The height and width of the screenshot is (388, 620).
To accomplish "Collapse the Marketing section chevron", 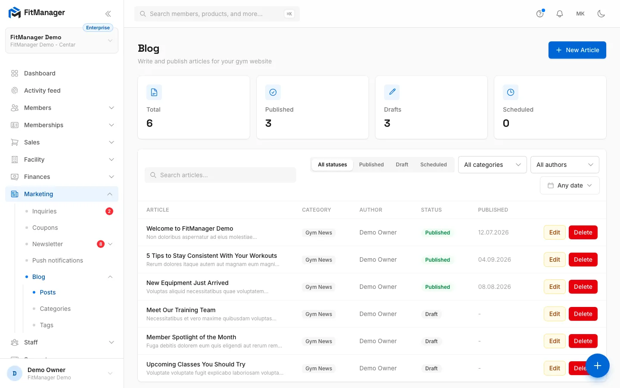I will (110, 194).
